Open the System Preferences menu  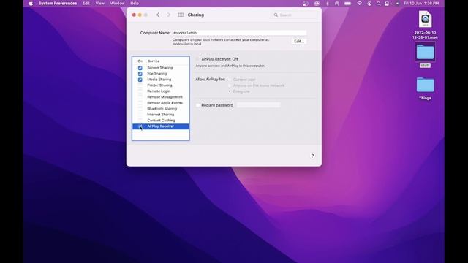(x=58, y=4)
